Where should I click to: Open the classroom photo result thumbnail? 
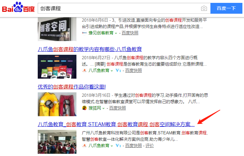[x=57, y=142]
